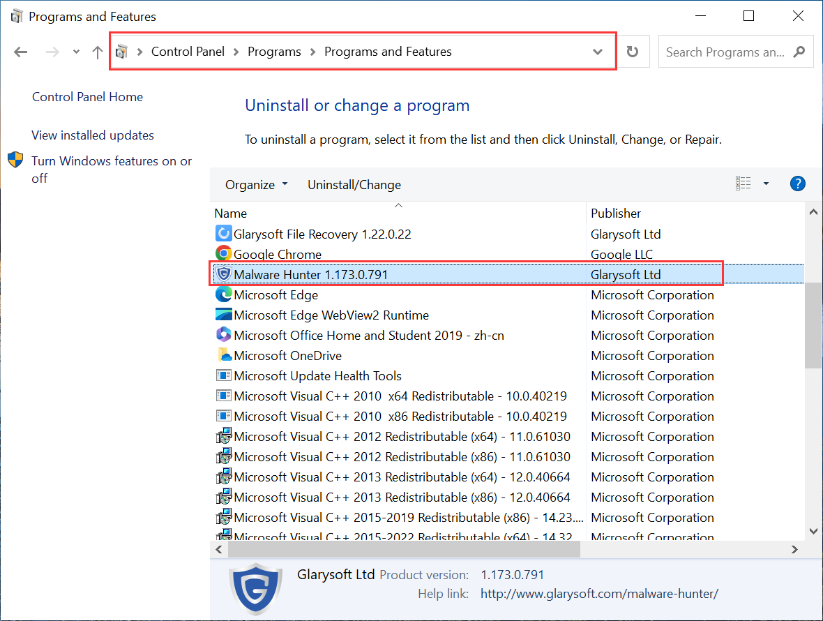Click the Microsoft OneDrive program icon
The height and width of the screenshot is (621, 823).
click(223, 356)
